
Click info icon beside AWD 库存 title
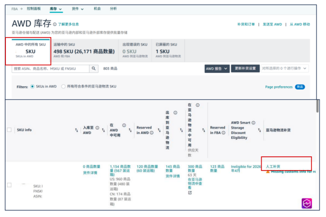tap(55, 24)
